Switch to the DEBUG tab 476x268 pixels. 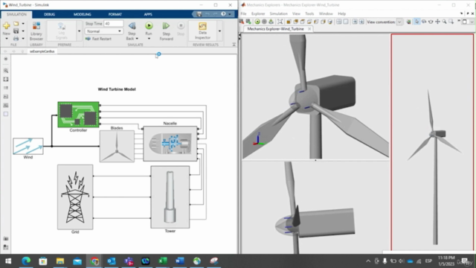(x=50, y=14)
